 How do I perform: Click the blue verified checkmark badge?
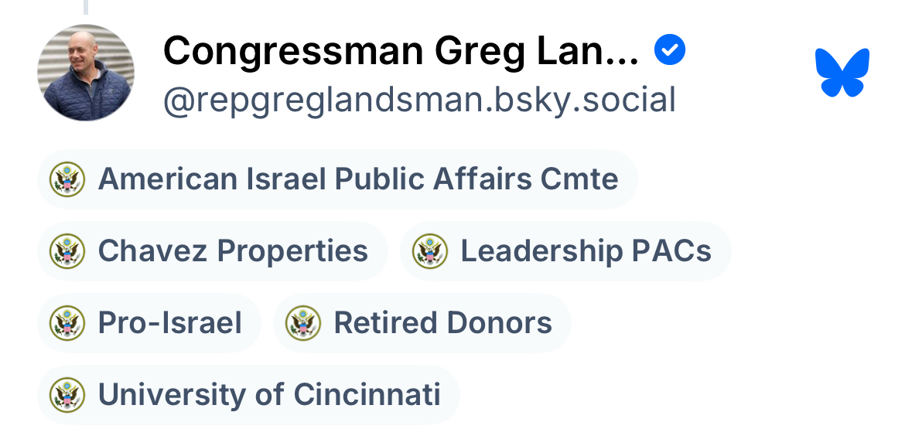coord(669,51)
